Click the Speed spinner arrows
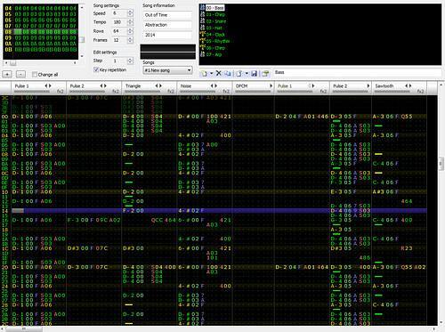 click(130, 13)
